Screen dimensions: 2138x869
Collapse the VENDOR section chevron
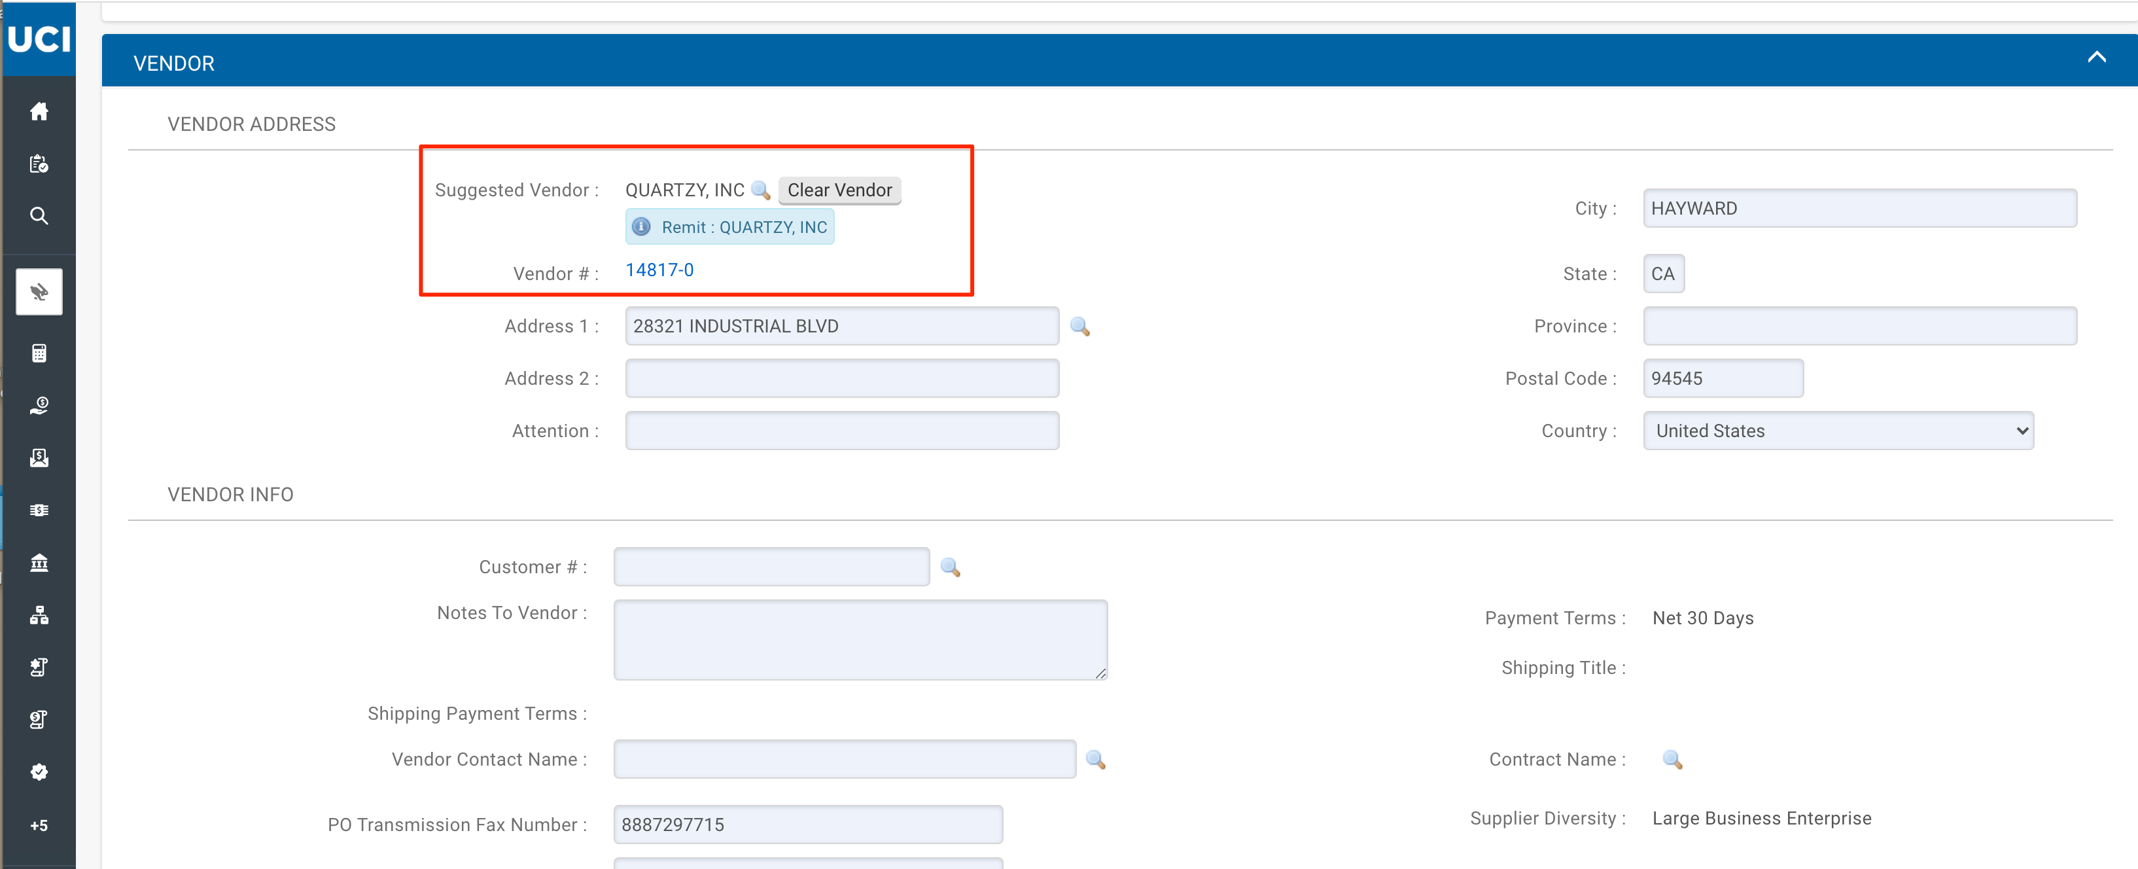pos(2097,56)
